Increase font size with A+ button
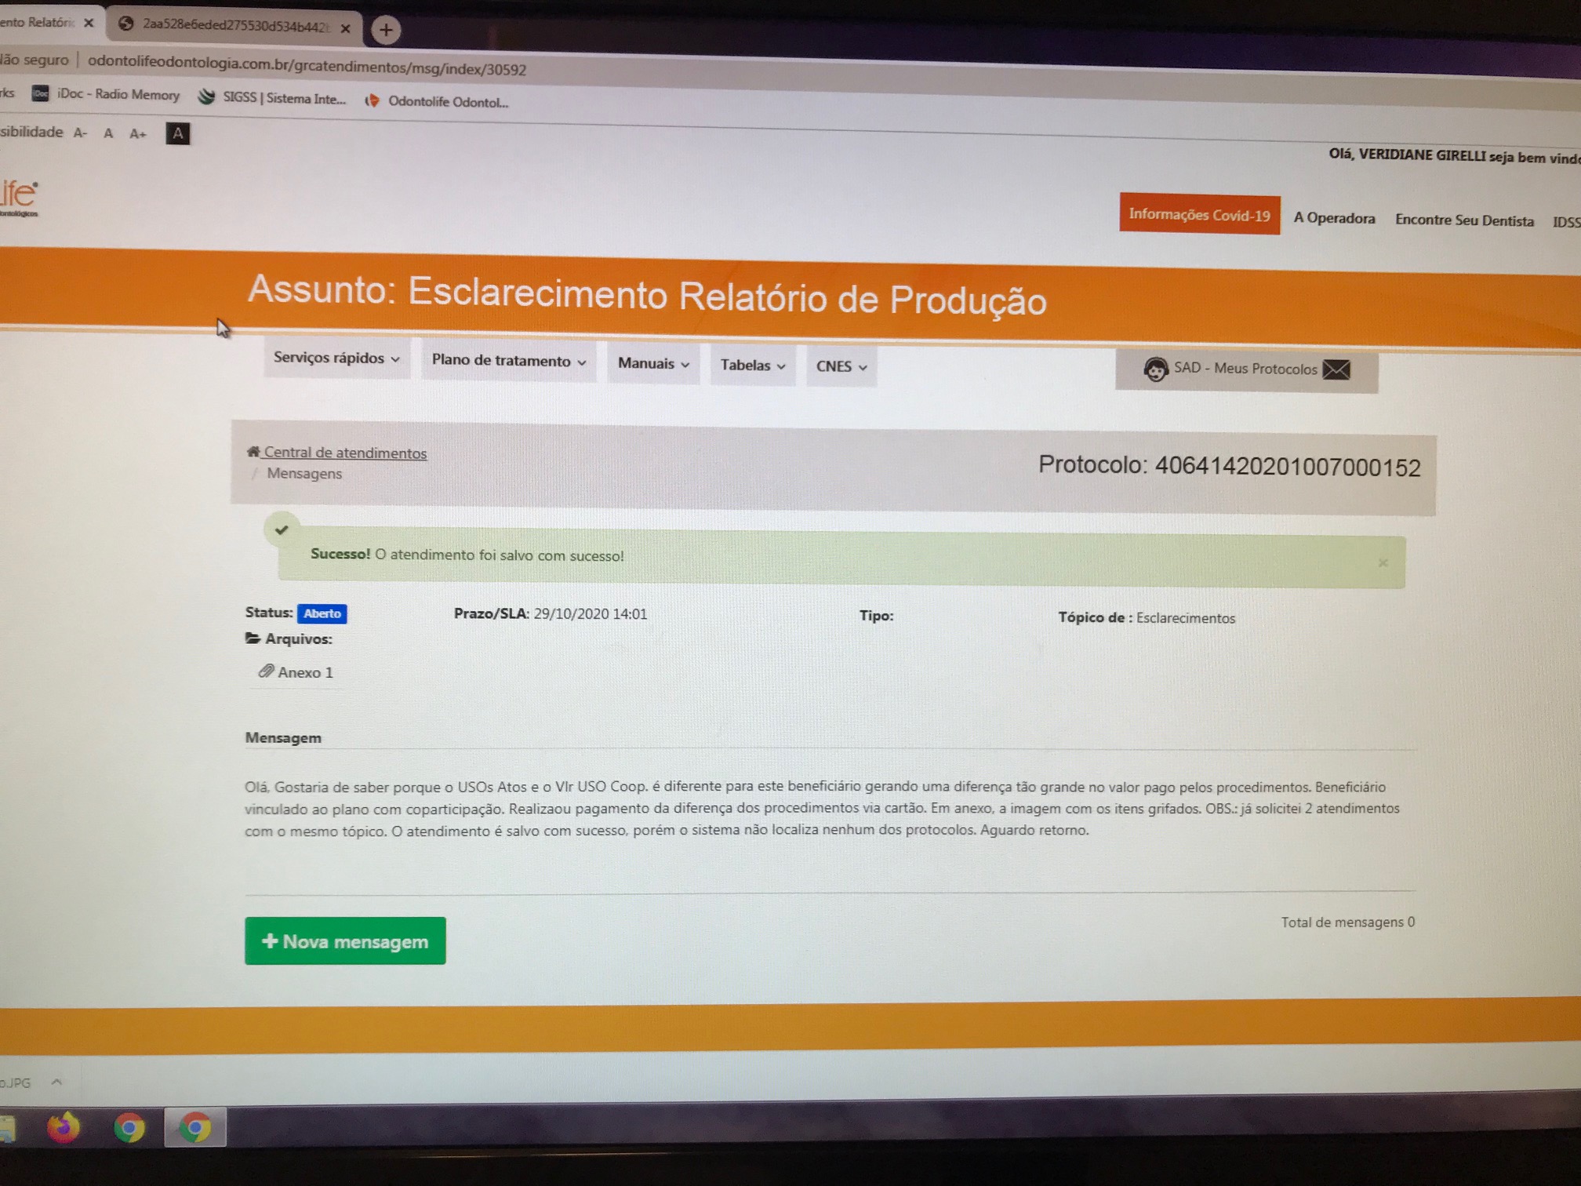Viewport: 1581px width, 1186px height. click(138, 134)
